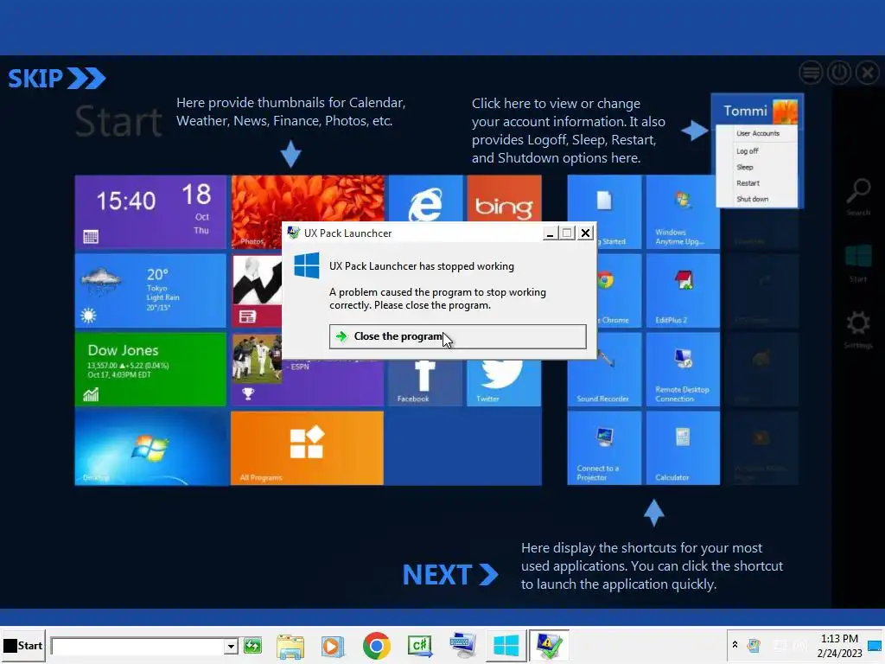Click Close the program button
Screen dimensions: 885x664
457,336
